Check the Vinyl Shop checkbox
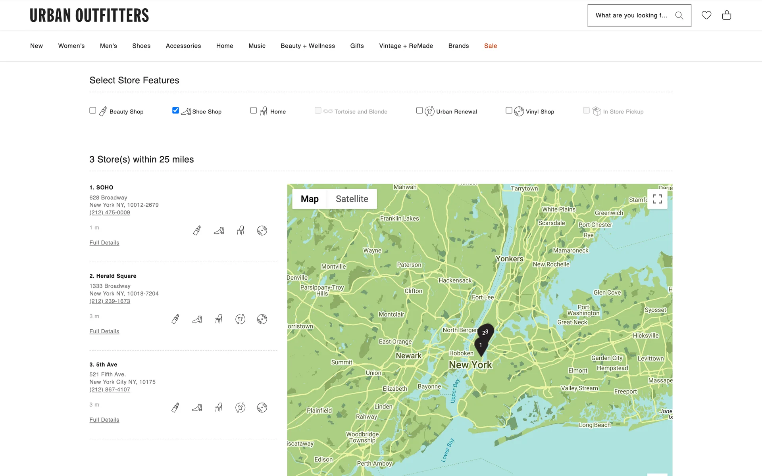This screenshot has width=762, height=476. (509, 110)
